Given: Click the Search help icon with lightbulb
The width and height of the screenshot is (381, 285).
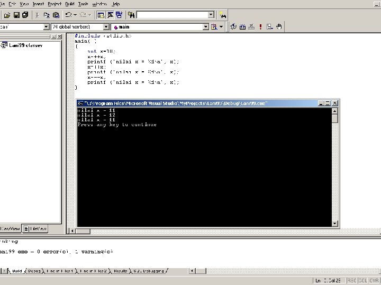Looking at the screenshot, I should 223,15.
